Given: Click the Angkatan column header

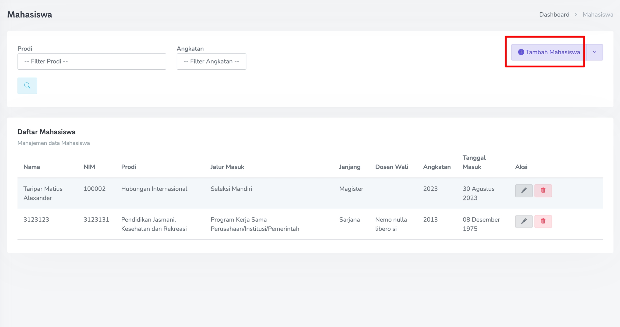Looking at the screenshot, I should pyautogui.click(x=437, y=167).
